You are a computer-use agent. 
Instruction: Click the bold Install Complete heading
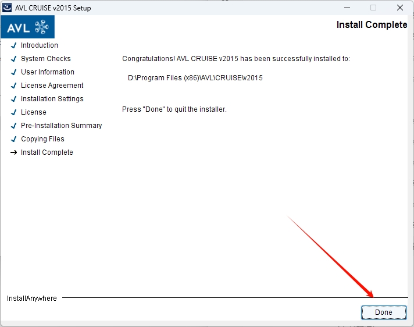(372, 25)
